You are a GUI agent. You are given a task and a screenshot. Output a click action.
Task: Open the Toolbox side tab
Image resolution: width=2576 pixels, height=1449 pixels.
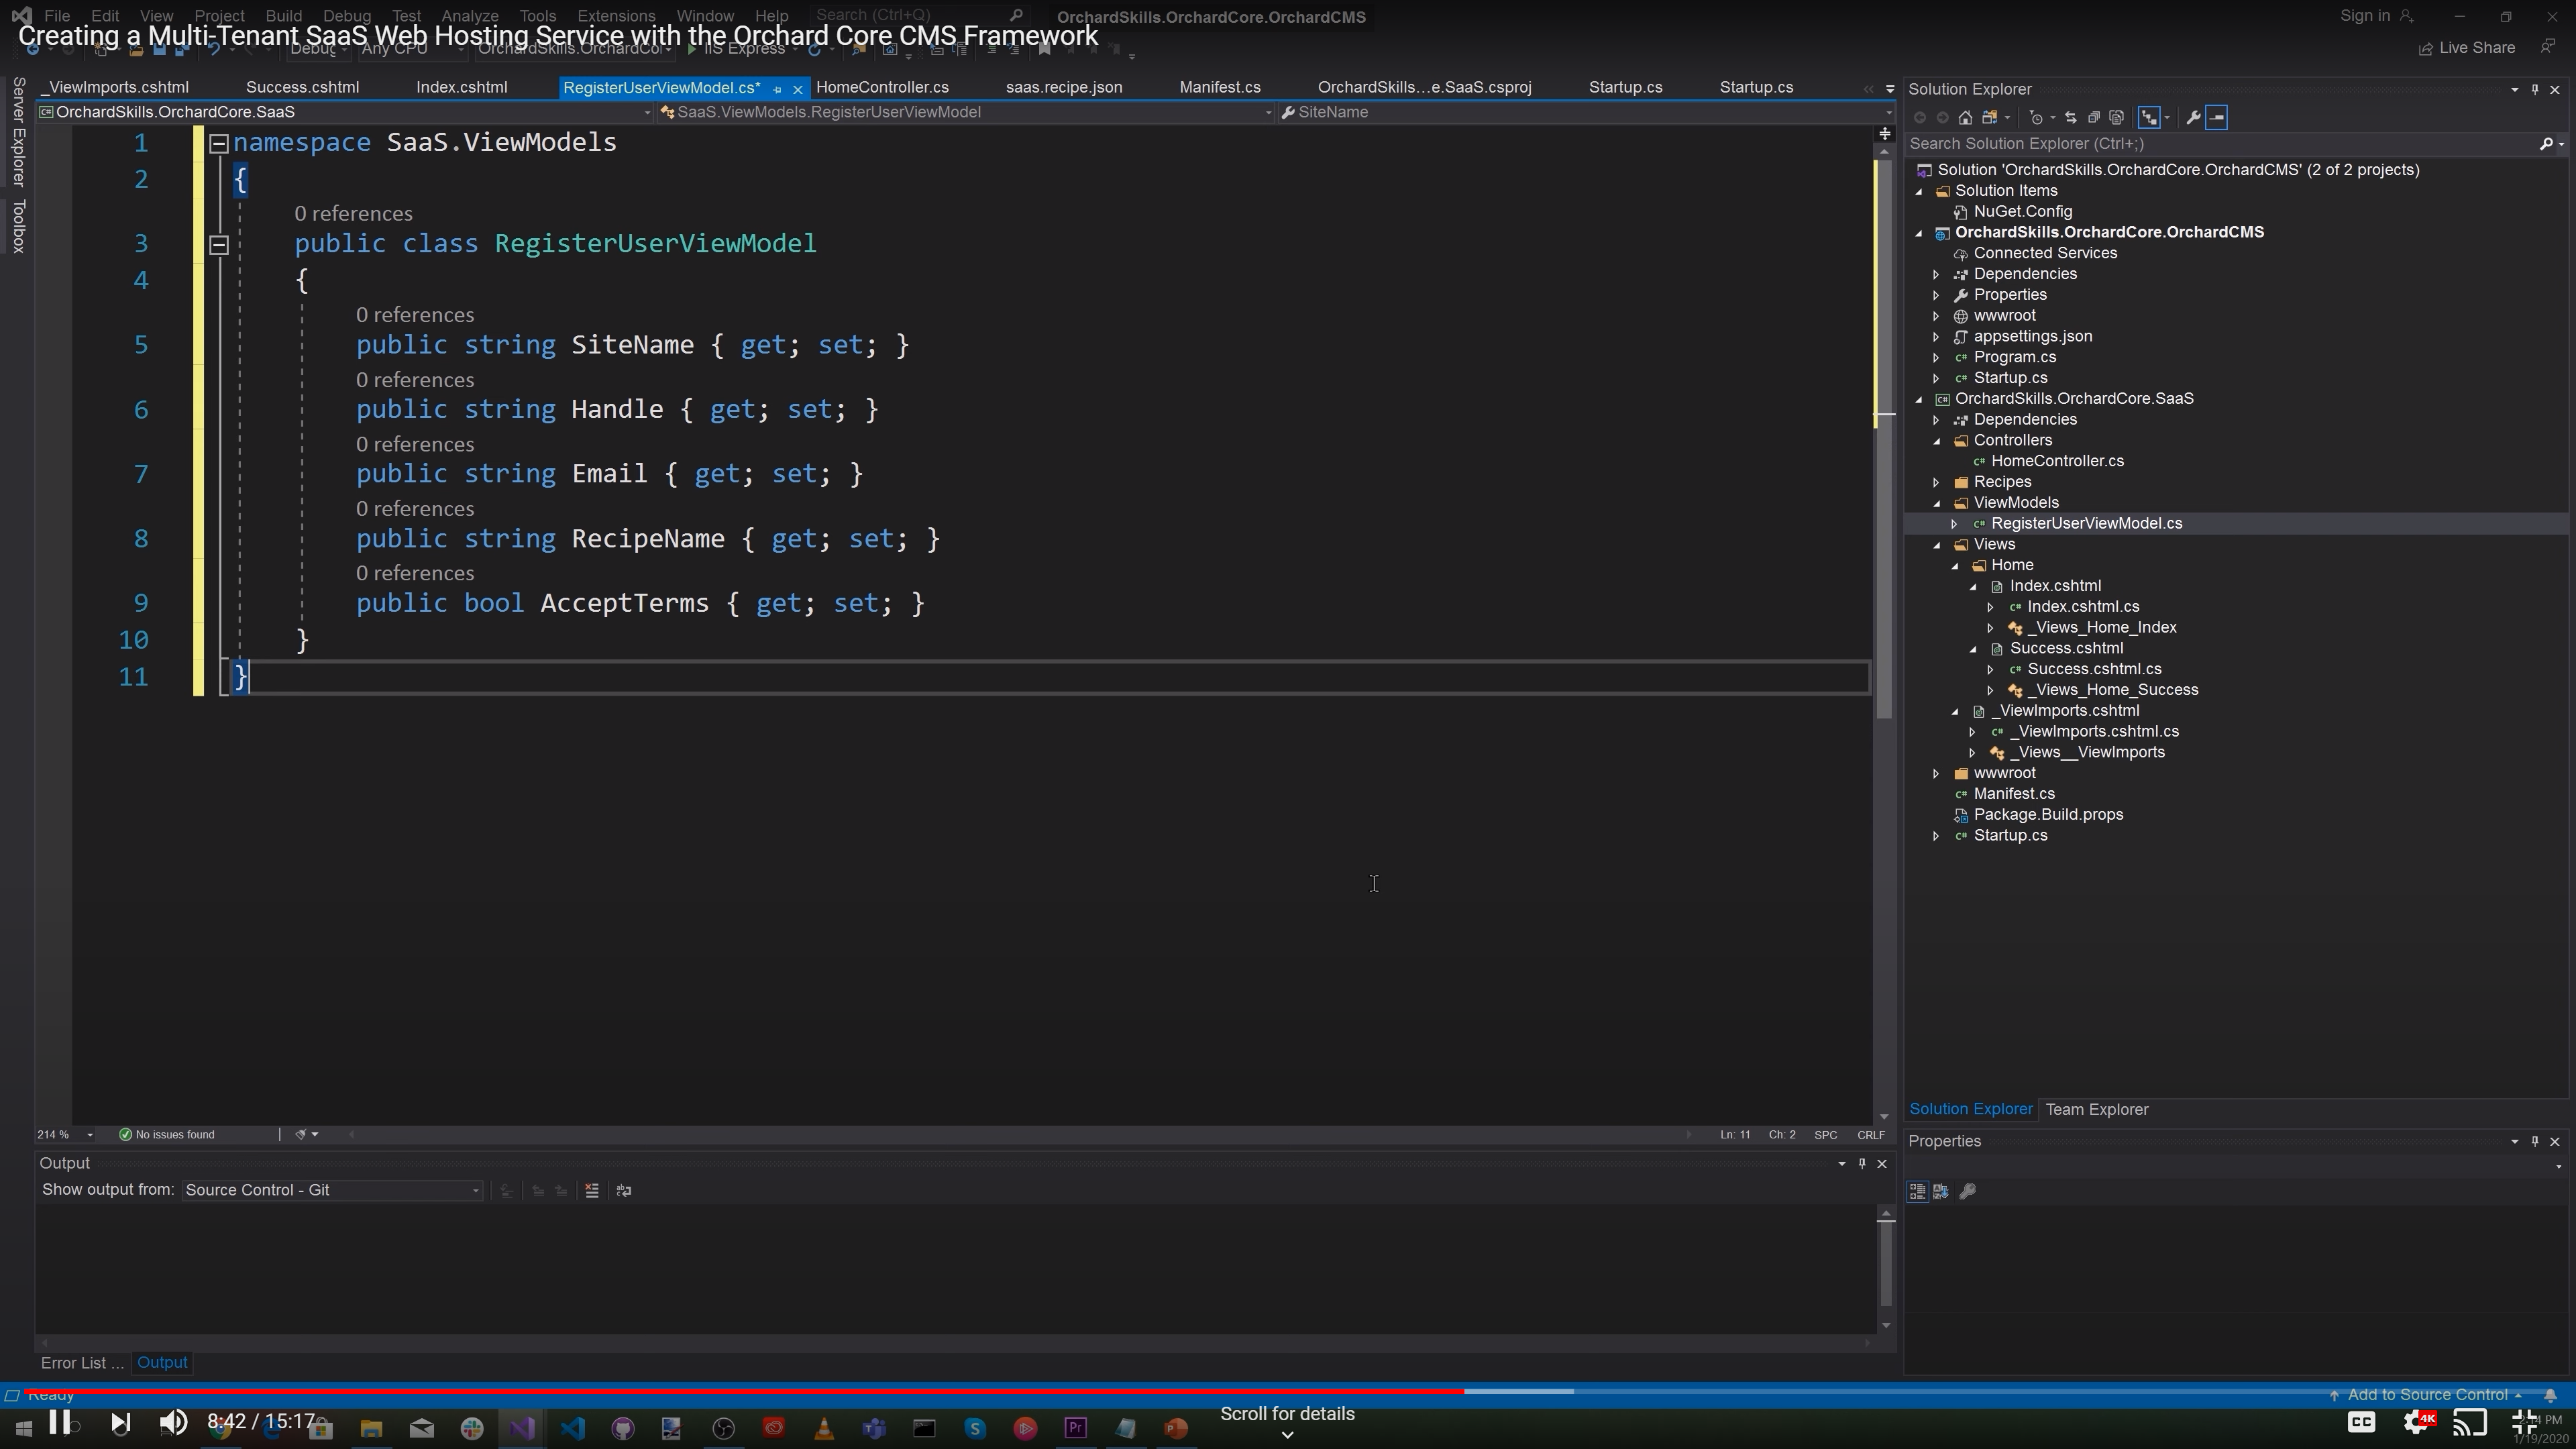tap(18, 226)
